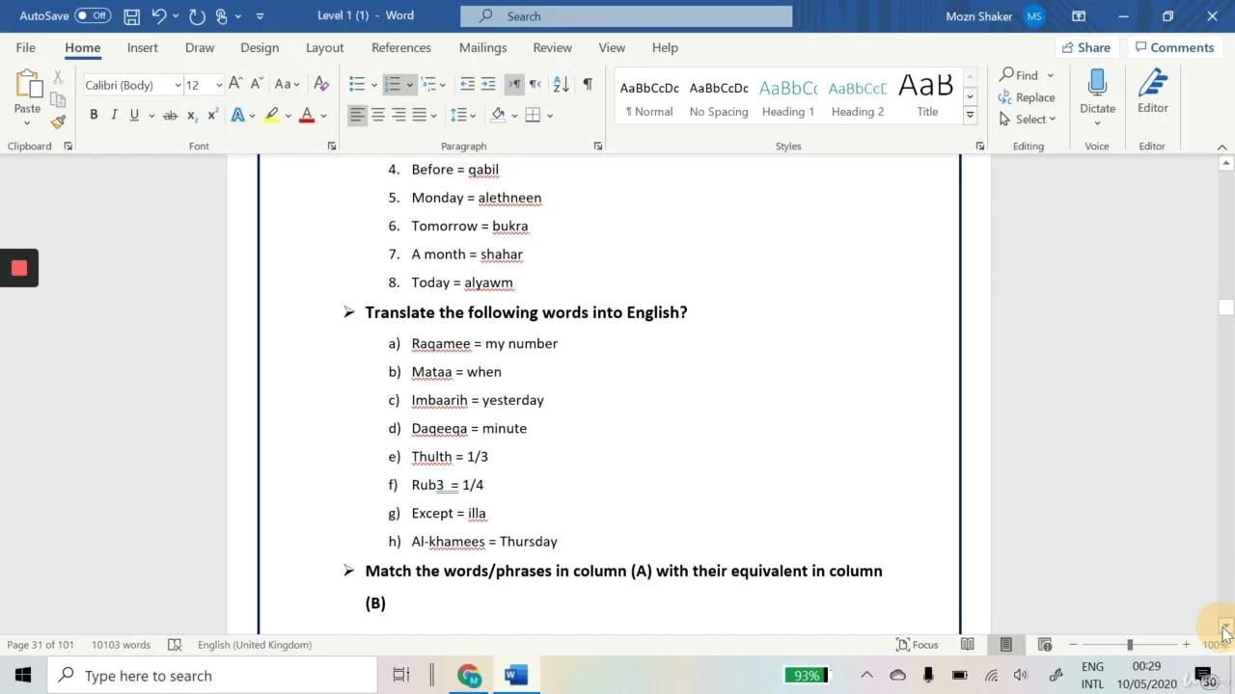Sort the selected text alphabetically
Image resolution: width=1235 pixels, height=694 pixels.
pos(561,85)
